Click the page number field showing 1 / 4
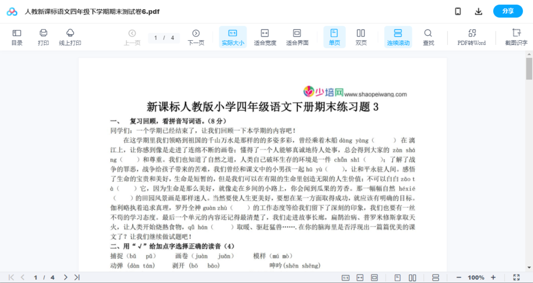The image size is (533, 283). [x=164, y=38]
